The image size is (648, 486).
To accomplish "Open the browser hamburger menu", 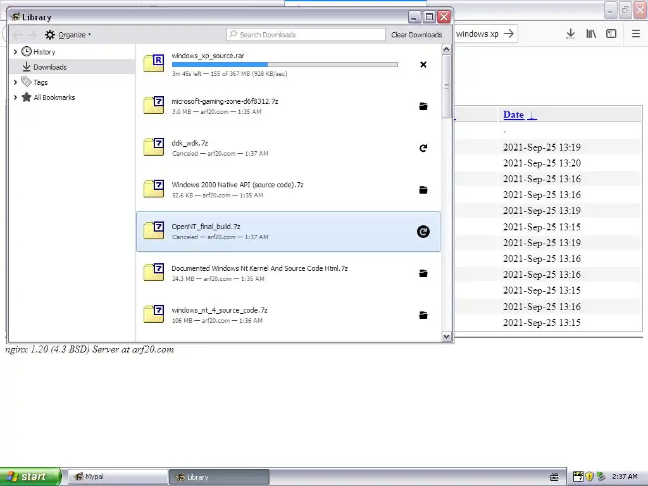I will point(636,34).
